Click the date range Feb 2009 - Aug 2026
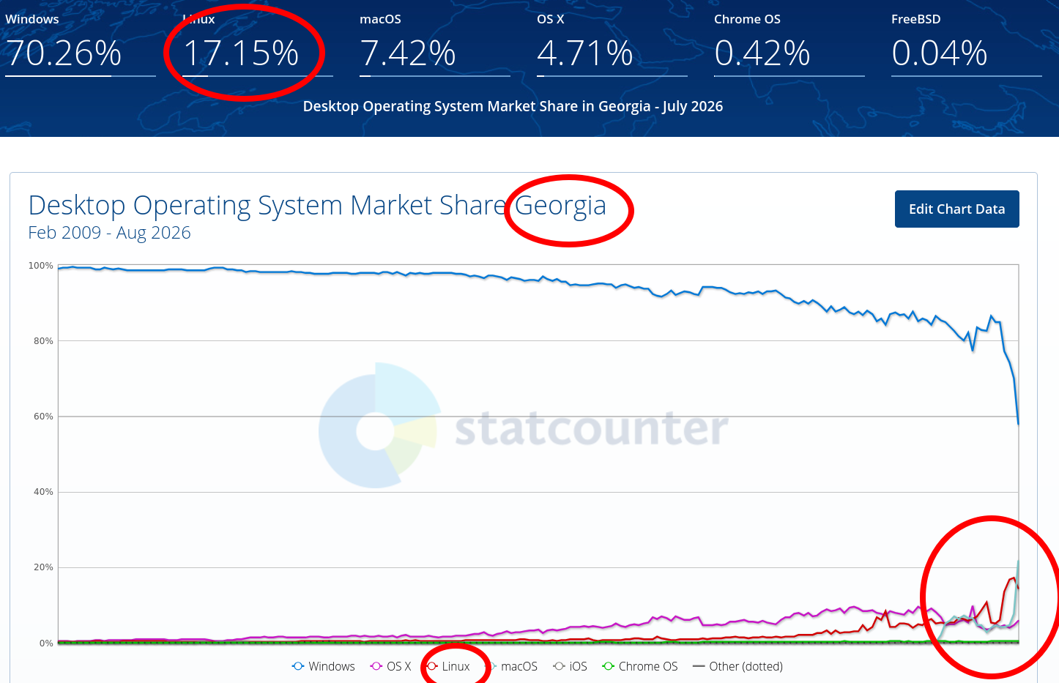Image resolution: width=1059 pixels, height=683 pixels. pyautogui.click(x=109, y=233)
